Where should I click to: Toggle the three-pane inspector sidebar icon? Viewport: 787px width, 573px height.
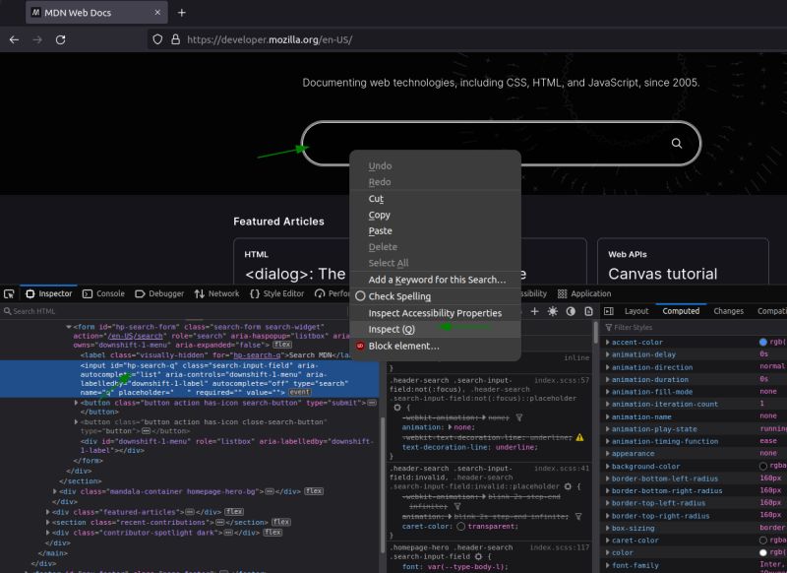click(608, 311)
